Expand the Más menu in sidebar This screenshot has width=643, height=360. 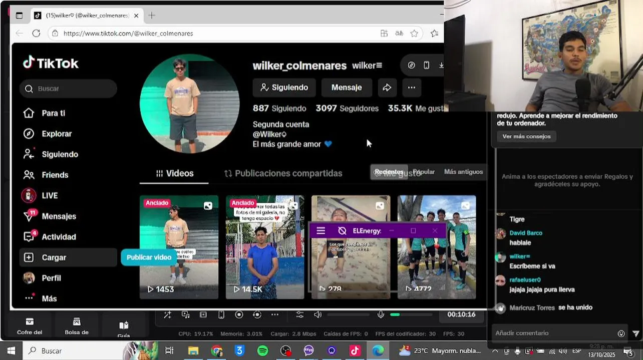pos(40,298)
